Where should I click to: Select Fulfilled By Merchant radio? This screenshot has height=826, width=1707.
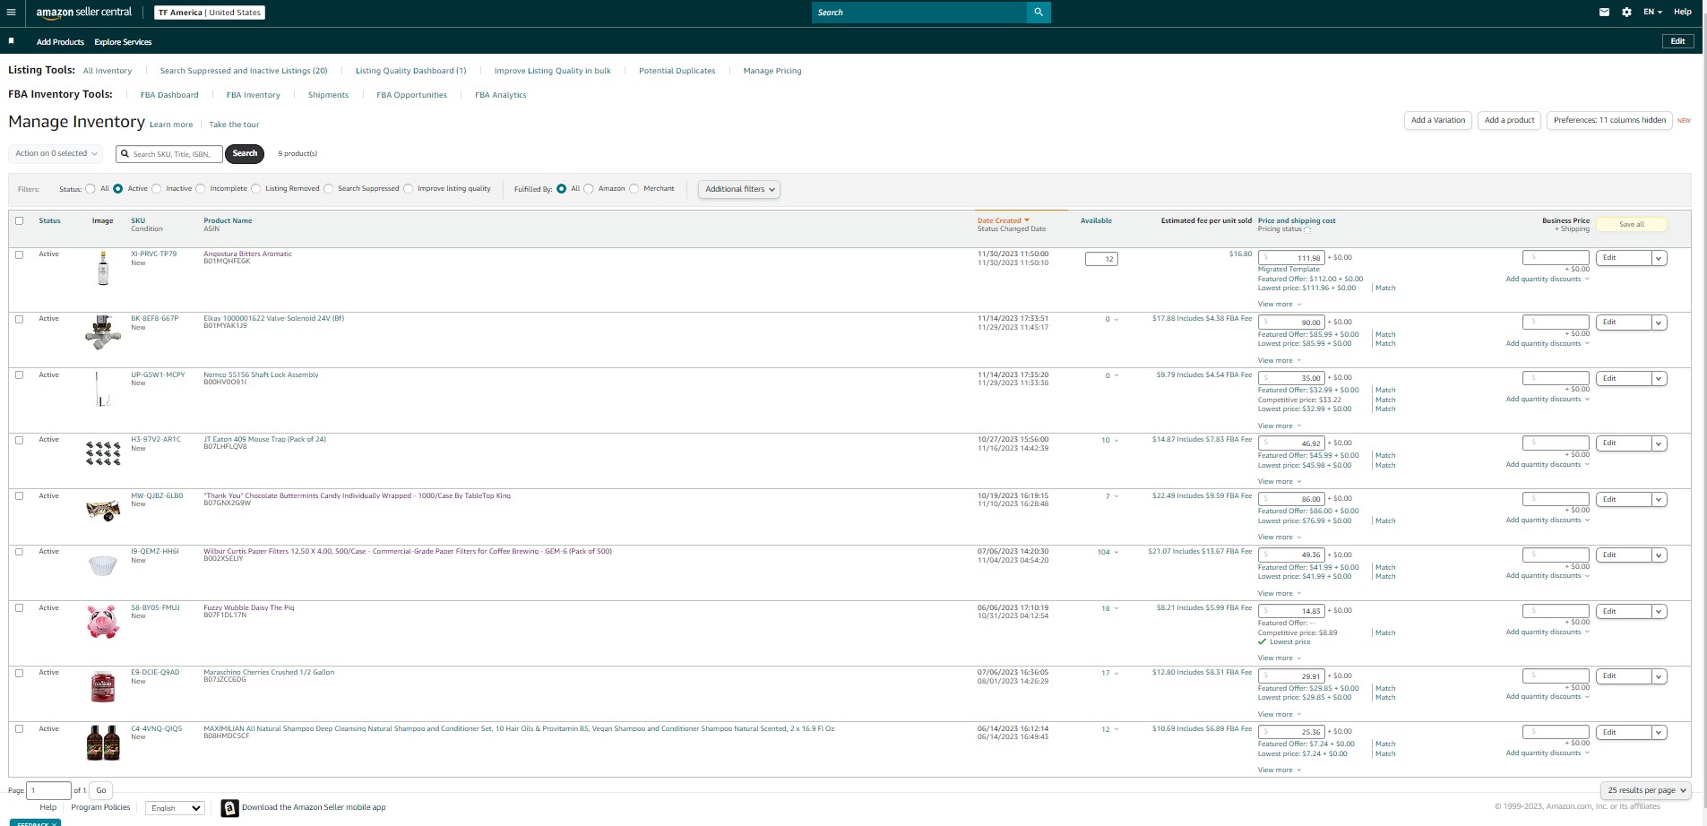pyautogui.click(x=634, y=189)
